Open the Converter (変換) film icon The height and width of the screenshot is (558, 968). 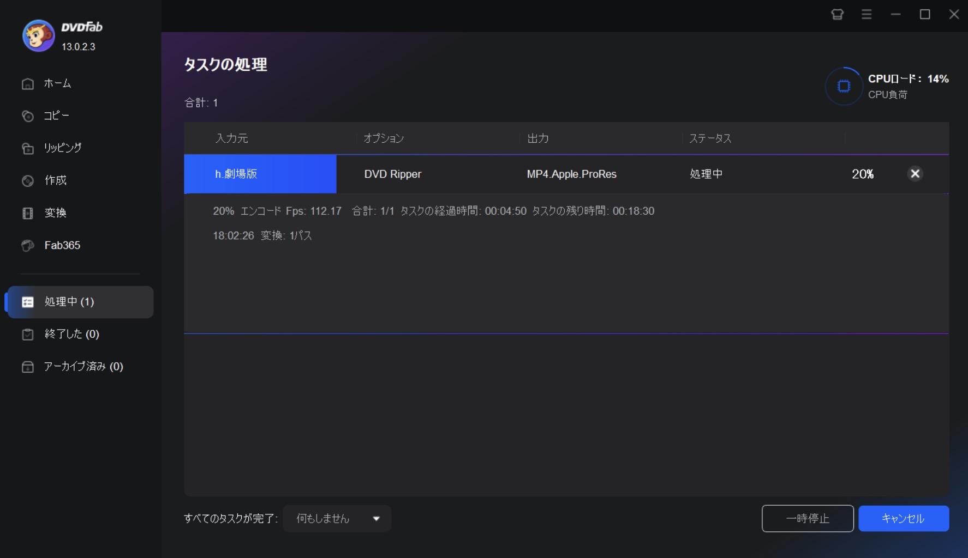click(x=28, y=213)
